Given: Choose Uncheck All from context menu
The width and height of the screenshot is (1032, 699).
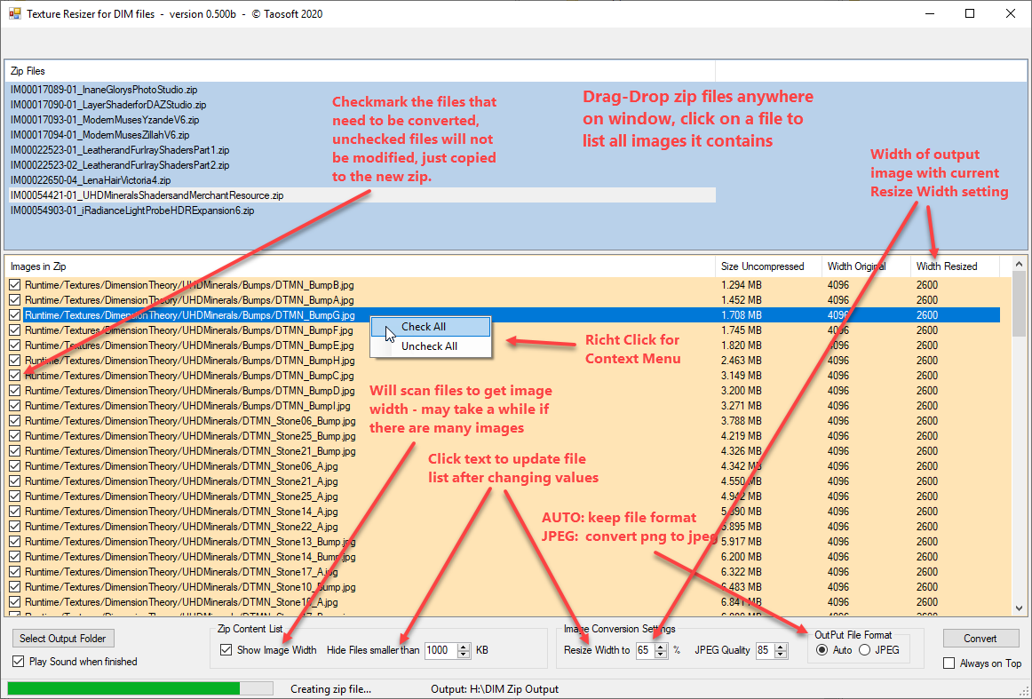Looking at the screenshot, I should point(431,346).
